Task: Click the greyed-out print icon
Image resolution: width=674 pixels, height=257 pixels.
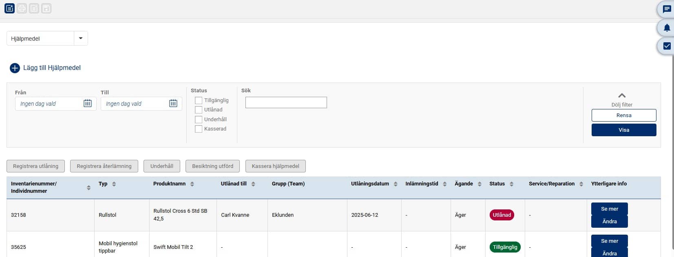Action: click(x=22, y=9)
